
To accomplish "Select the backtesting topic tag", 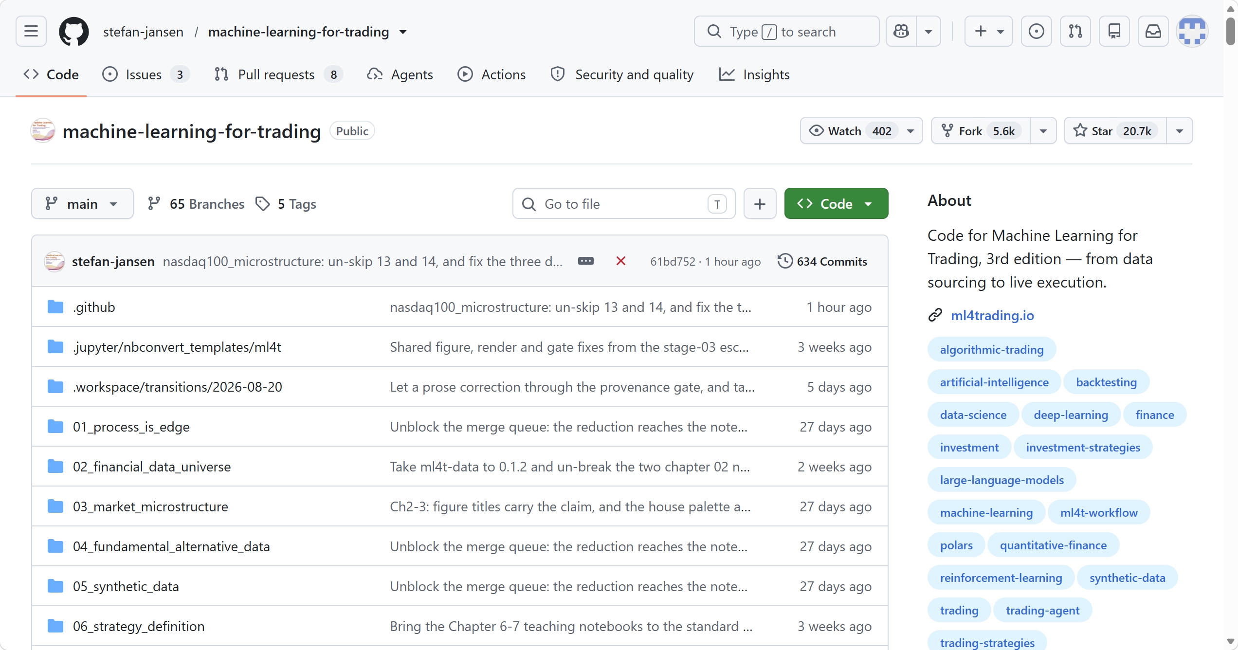I will tap(1106, 382).
